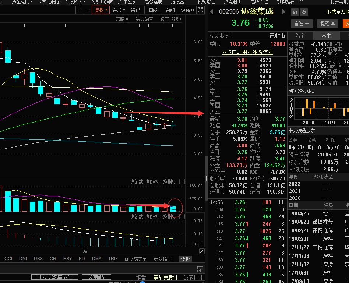The height and width of the screenshot is (283, 349).
Task: Click the latest volume bar
Action: pos(173,209)
